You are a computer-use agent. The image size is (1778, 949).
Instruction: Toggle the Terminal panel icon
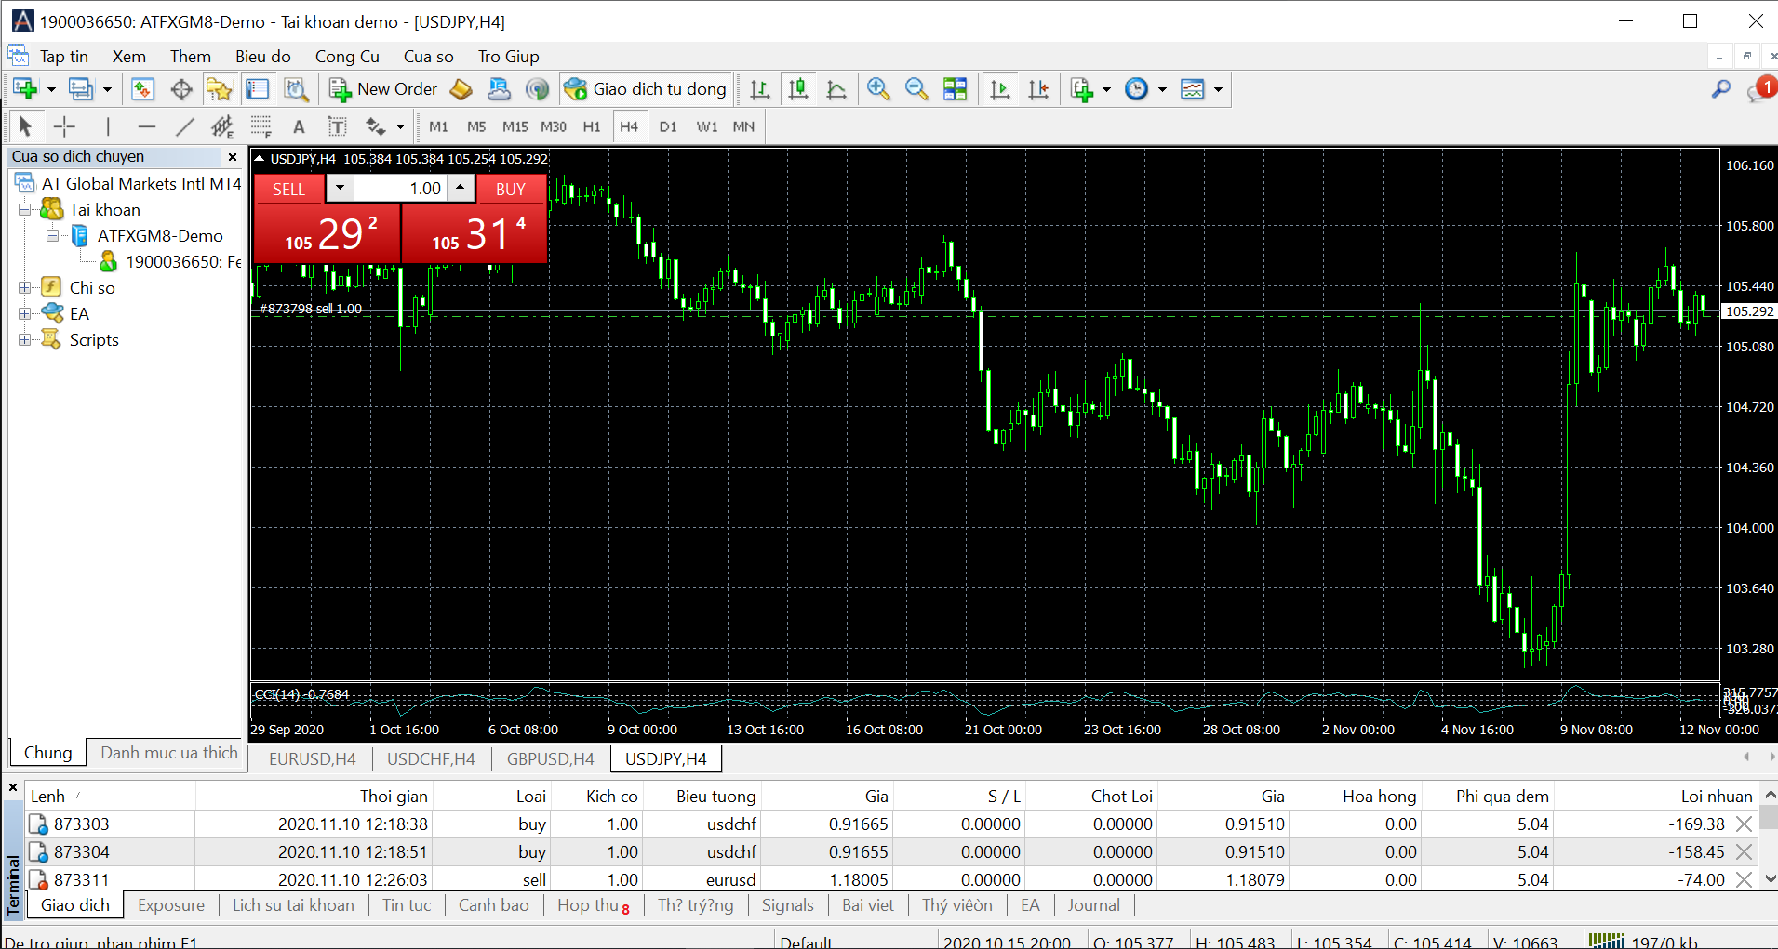click(x=257, y=89)
